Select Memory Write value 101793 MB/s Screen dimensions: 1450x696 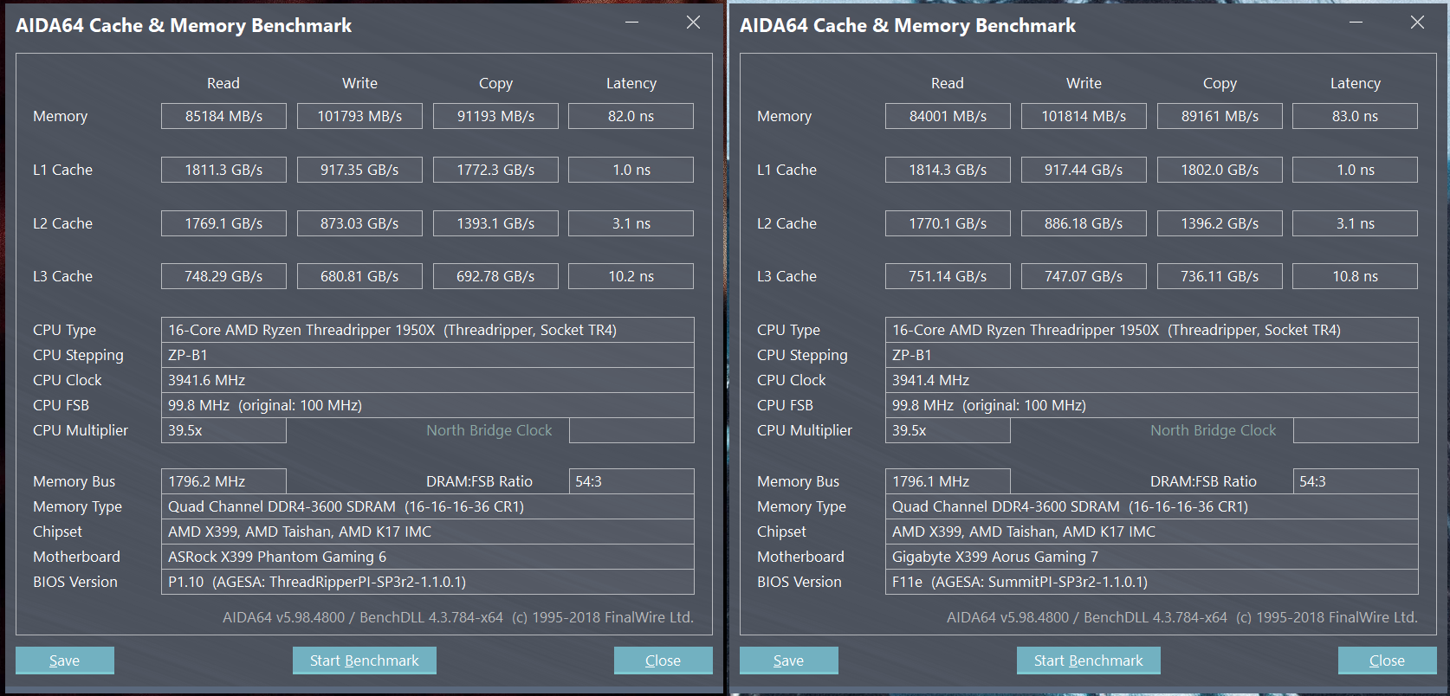[359, 116]
